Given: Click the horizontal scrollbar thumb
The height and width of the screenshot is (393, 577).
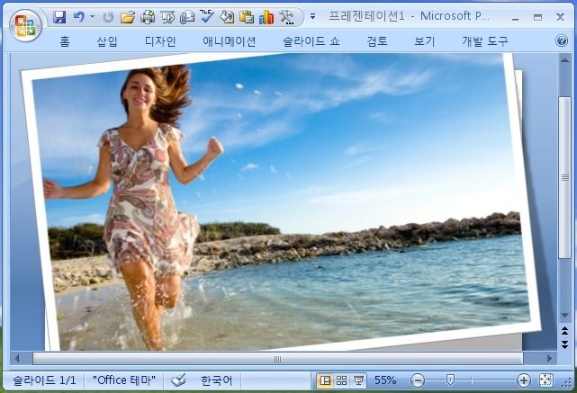Looking at the screenshot, I should (x=278, y=359).
